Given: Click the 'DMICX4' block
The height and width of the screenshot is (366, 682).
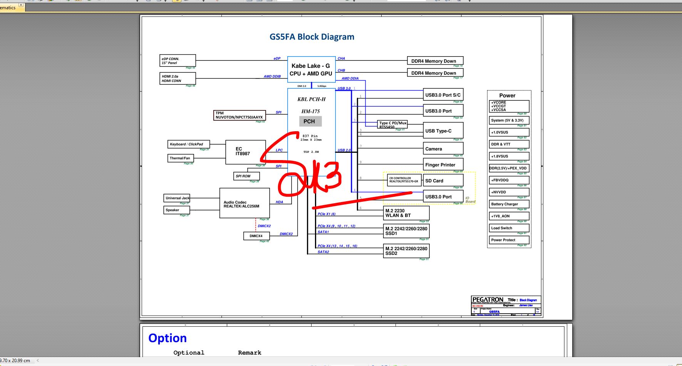Looking at the screenshot, I should point(256,236).
